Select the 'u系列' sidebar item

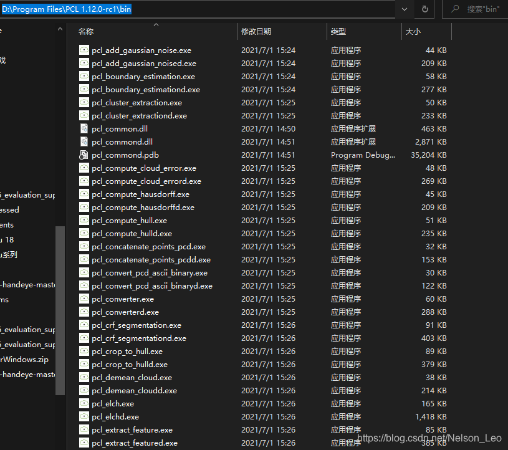[9, 255]
